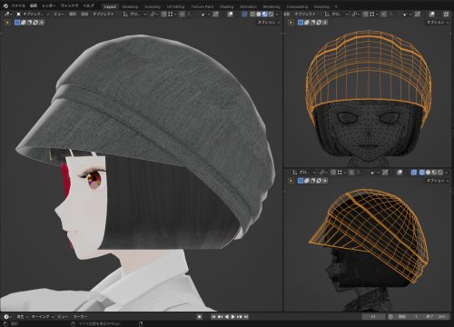Select solid shading in bottom-right viewport
Image resolution: width=454 pixels, height=327 pixels.
point(428,173)
